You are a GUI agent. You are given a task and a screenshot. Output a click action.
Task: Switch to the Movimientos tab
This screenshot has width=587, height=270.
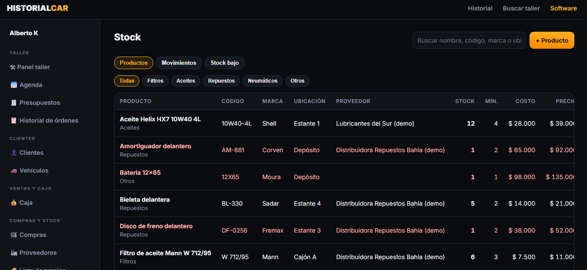click(x=179, y=63)
